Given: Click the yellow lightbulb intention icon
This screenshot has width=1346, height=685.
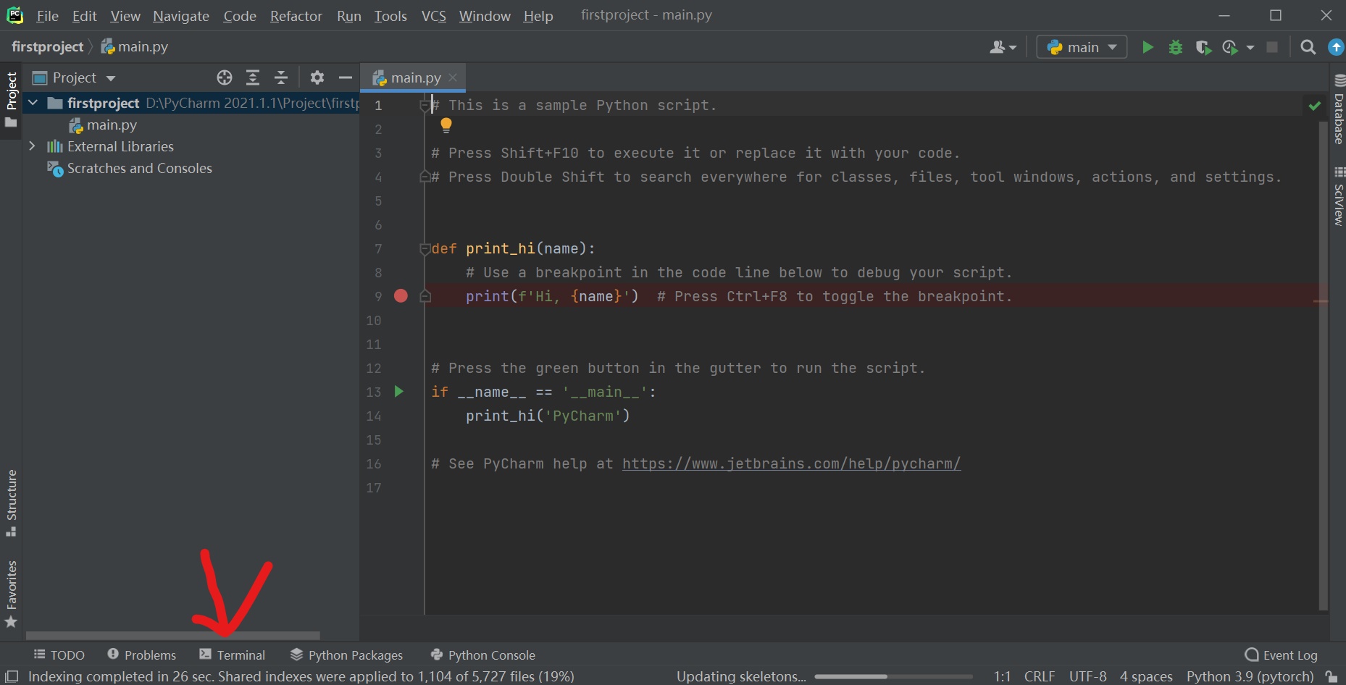Looking at the screenshot, I should coord(446,125).
